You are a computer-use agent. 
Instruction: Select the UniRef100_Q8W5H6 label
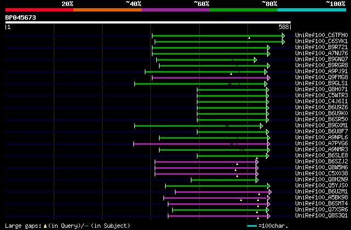(x=321, y=168)
